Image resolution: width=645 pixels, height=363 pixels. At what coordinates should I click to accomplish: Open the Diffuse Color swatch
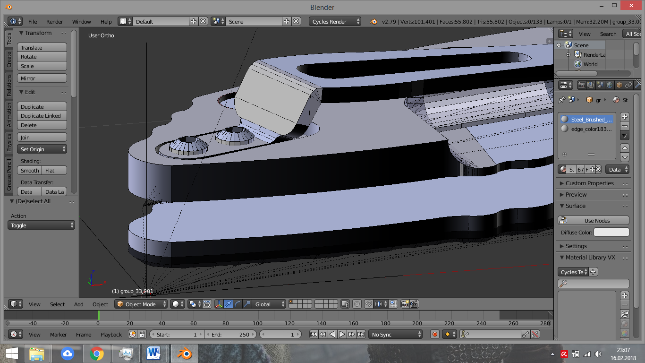tap(611, 232)
